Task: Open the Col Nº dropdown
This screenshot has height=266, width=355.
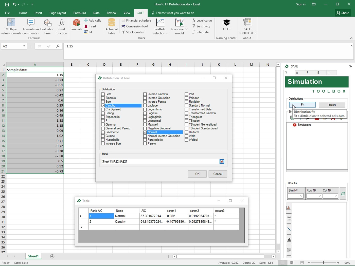Action: [x=336, y=196]
